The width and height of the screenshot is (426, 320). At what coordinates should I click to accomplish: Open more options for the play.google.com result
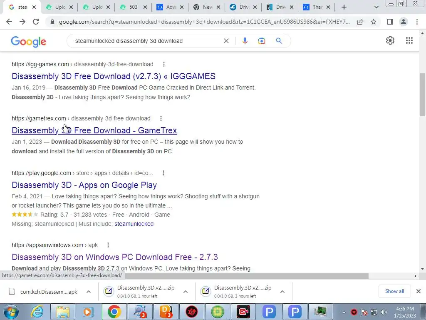163,173
